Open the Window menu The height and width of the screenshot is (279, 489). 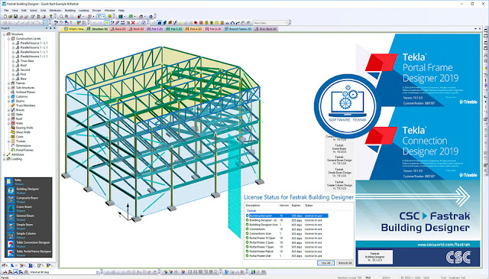(110, 10)
